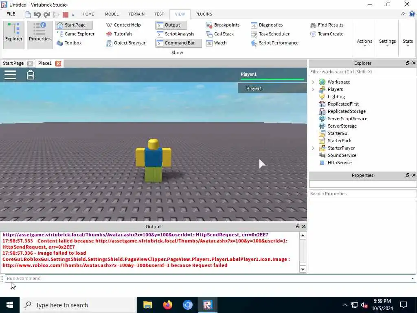
Task: Switch to the PLUGINS ribbon tab
Action: click(204, 14)
